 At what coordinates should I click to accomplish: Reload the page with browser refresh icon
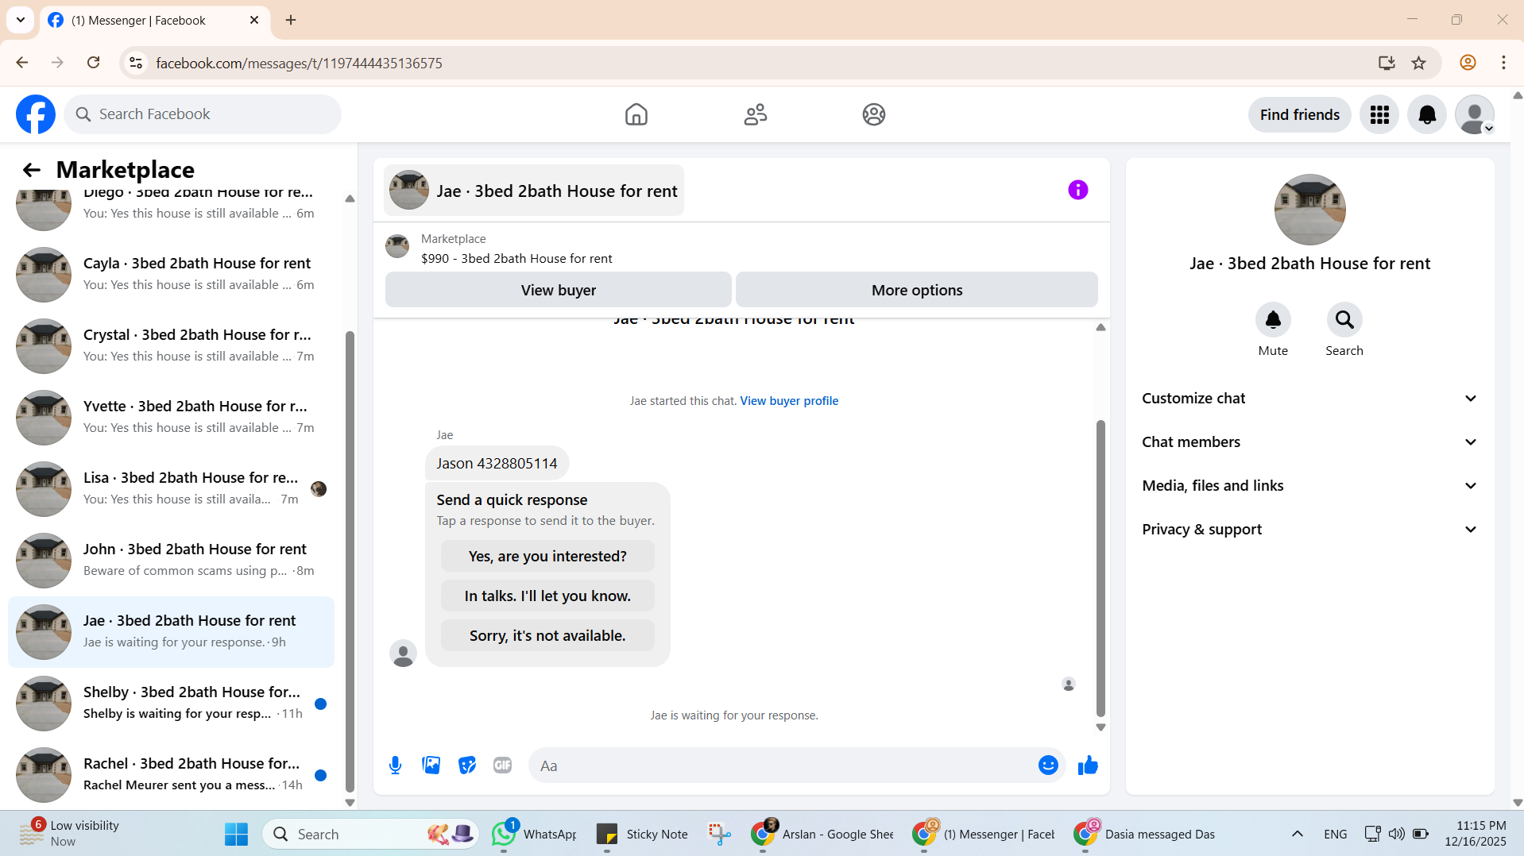click(93, 63)
